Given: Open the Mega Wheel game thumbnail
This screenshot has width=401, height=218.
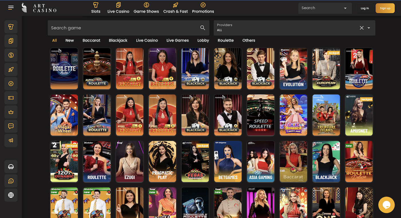Looking at the screenshot, I should tap(64, 115).
